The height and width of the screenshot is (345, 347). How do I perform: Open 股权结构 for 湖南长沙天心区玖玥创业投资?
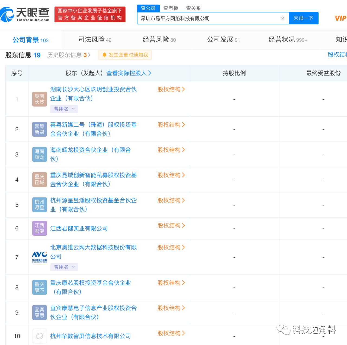171,89
